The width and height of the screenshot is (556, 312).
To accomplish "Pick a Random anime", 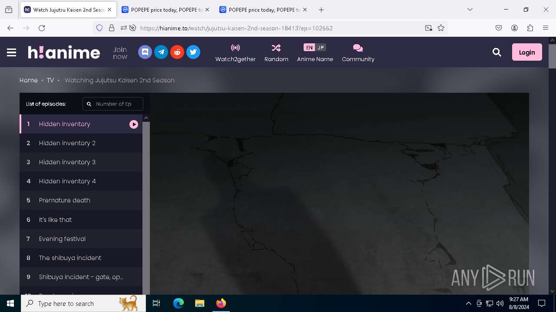I will click(x=276, y=53).
